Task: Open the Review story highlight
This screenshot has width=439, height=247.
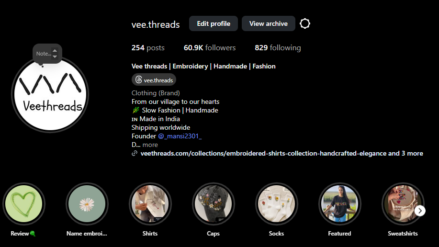Action: click(24, 203)
